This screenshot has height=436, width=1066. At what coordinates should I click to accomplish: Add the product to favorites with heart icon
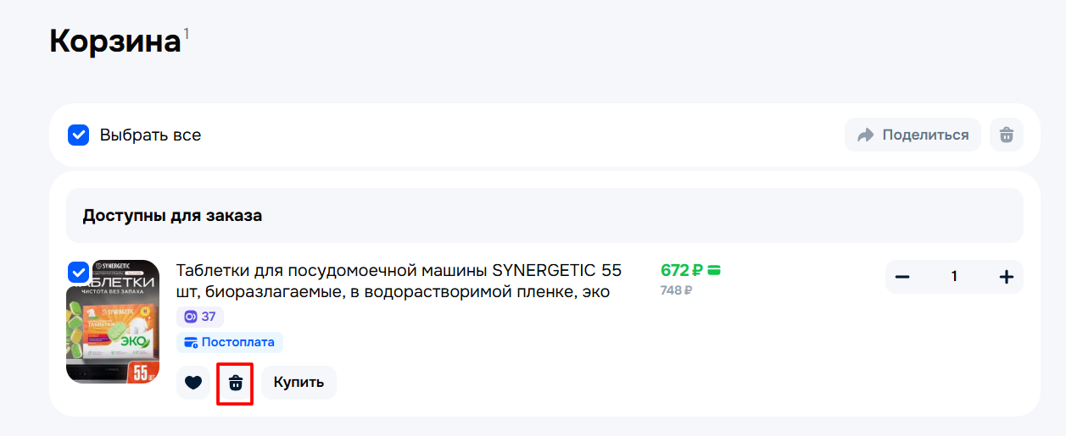click(x=193, y=383)
